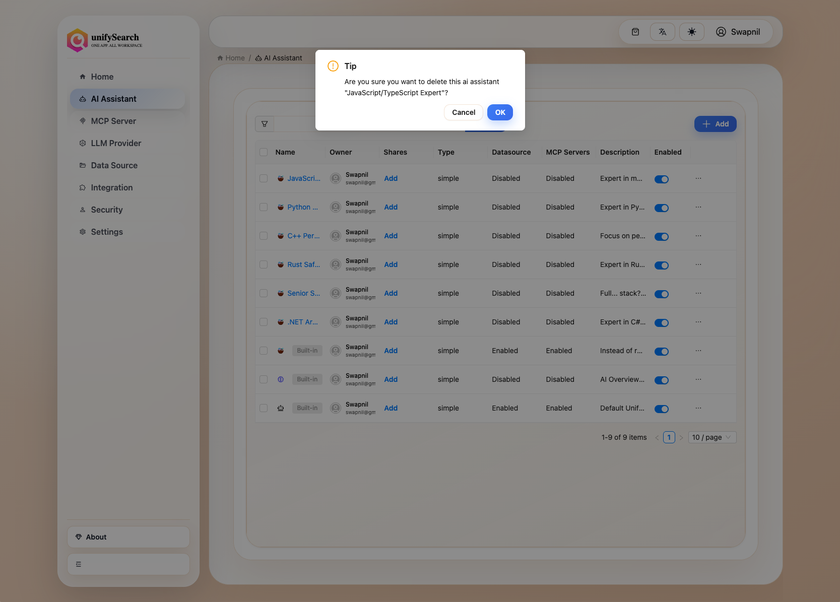Open more options for Rust assistant row
Screen dimensions: 840x602
698,264
